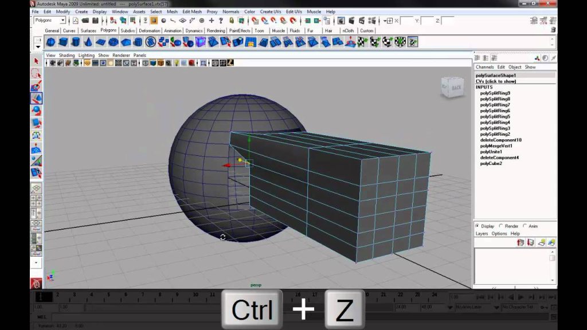Click the Planar Mapping checker shelf icon
Viewport: 587px width, 330px height.
tap(363, 42)
